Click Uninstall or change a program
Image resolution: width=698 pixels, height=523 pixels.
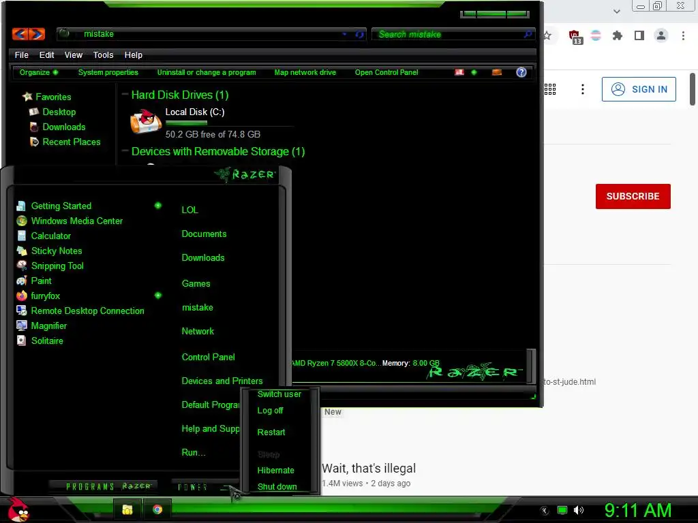(x=207, y=72)
